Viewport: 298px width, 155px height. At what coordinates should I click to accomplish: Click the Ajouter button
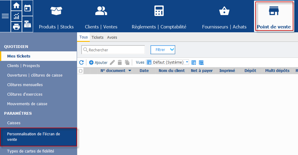pos(98,62)
